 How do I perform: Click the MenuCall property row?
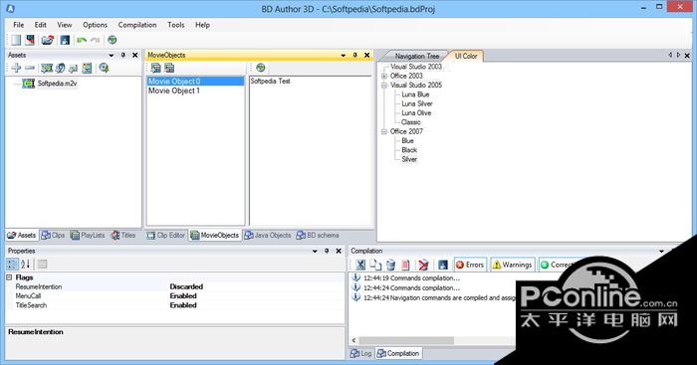(x=175, y=296)
